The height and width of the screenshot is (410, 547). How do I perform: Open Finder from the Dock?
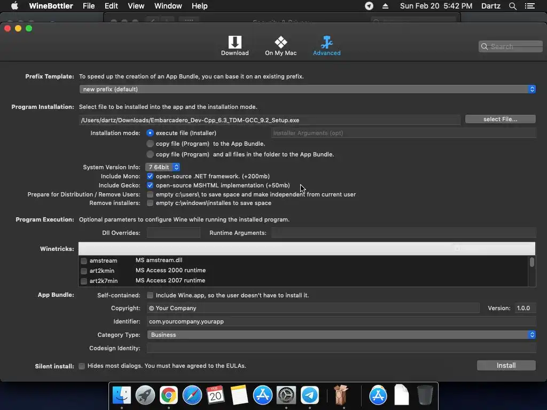(121, 395)
